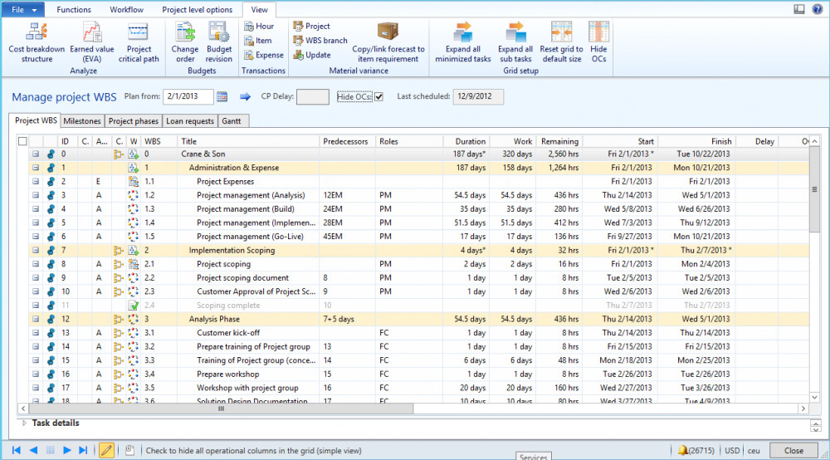Click Plan from date field

point(188,97)
